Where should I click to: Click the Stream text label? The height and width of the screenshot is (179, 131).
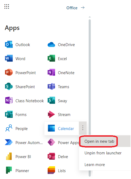coord(64,114)
